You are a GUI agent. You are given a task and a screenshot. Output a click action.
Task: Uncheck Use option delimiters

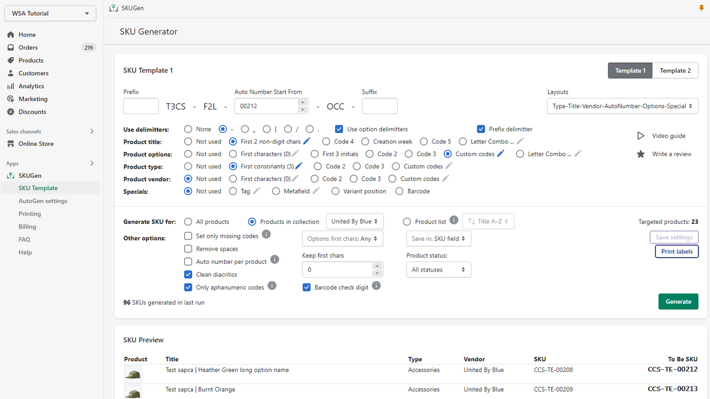click(339, 129)
